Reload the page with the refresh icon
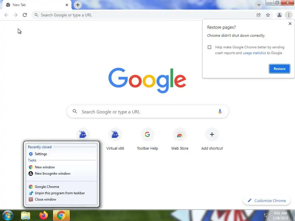Image resolution: width=295 pixels, height=221 pixels. (25, 15)
